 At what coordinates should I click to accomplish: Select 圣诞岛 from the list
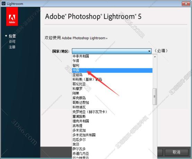pyautogui.click(x=112, y=75)
